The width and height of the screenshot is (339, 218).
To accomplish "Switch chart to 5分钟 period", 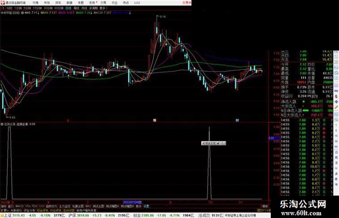I will [27, 8].
